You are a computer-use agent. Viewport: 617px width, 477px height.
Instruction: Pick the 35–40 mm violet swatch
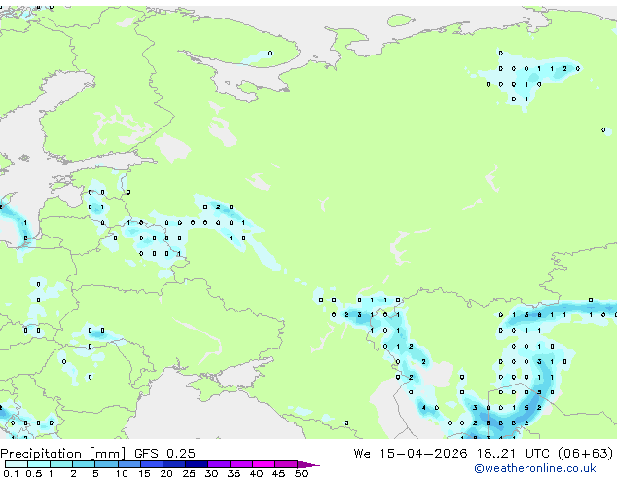[241, 464]
